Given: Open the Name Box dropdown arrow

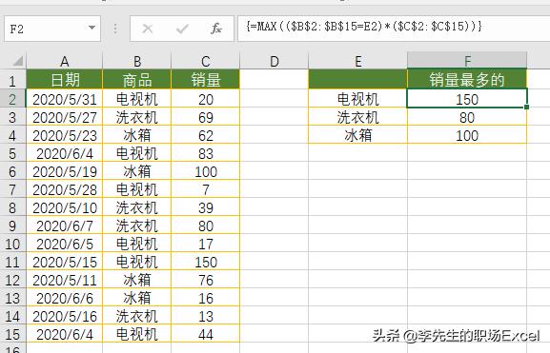Looking at the screenshot, I should (92, 28).
